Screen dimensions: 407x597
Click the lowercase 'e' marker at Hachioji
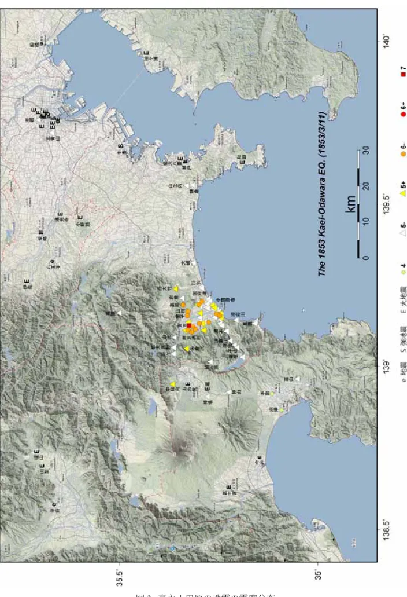click(53, 261)
